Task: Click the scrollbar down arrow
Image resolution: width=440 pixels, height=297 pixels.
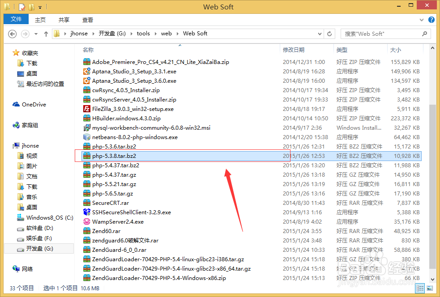Action: (x=432, y=280)
